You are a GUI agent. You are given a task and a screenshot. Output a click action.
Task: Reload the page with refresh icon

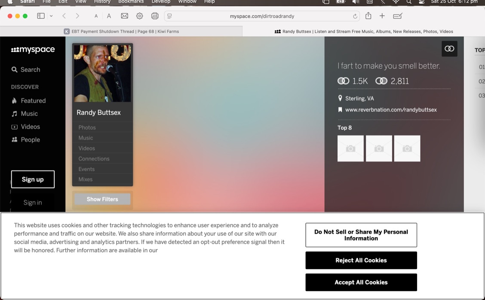[x=355, y=16]
